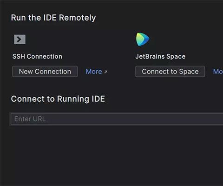
Task: Click the SSH terminal prompt icon
Action: (x=20, y=40)
